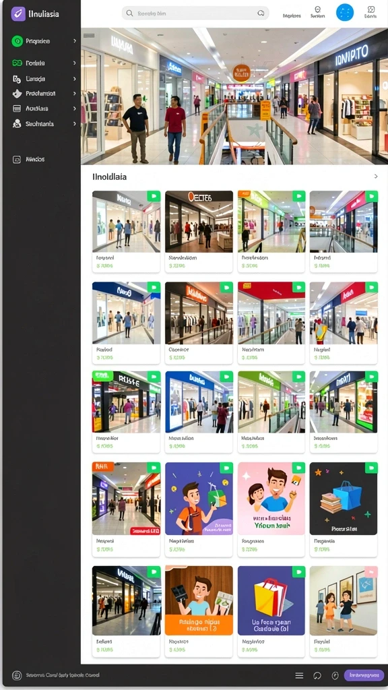Click the purple checkmark app logo
Screen dimensions: 388x690
pyautogui.click(x=18, y=13)
